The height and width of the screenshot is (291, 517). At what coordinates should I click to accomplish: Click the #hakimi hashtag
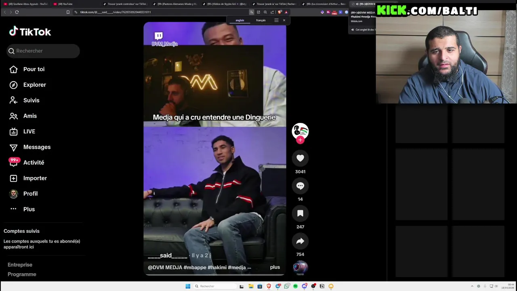217,267
